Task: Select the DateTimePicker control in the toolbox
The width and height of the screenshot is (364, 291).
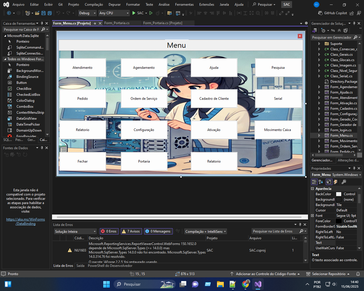Action: click(x=28, y=124)
